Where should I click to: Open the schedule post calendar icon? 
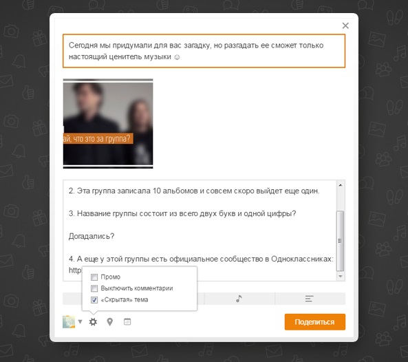pos(127,322)
